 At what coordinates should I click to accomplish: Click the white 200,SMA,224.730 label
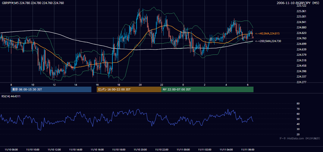coord(268,41)
